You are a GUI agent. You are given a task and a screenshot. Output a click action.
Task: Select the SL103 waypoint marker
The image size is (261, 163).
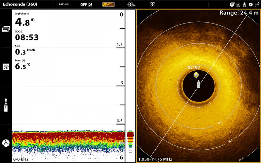coord(196,75)
